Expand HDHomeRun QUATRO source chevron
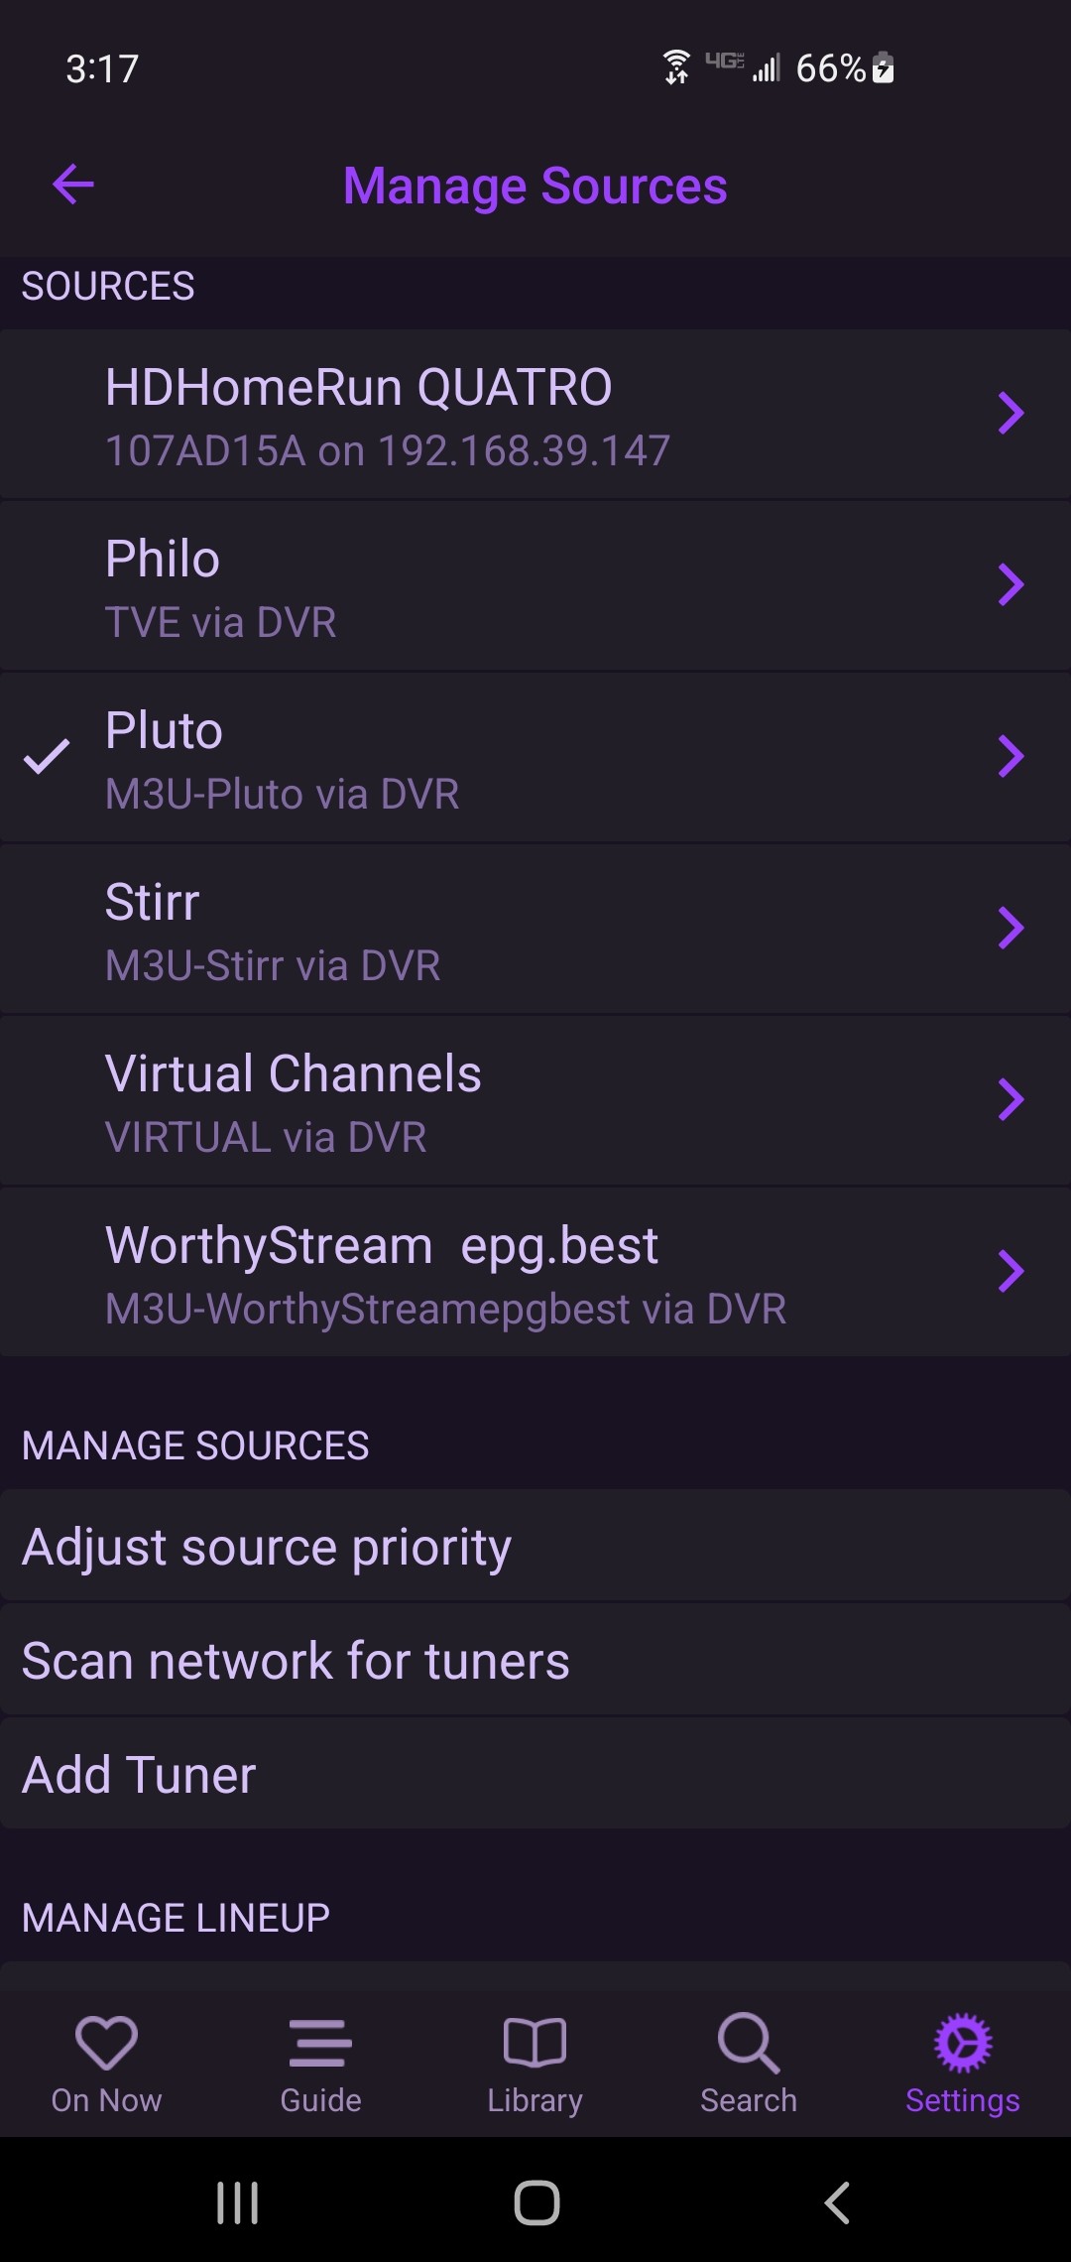Viewport: 1071px width, 2262px height. [x=1011, y=414]
